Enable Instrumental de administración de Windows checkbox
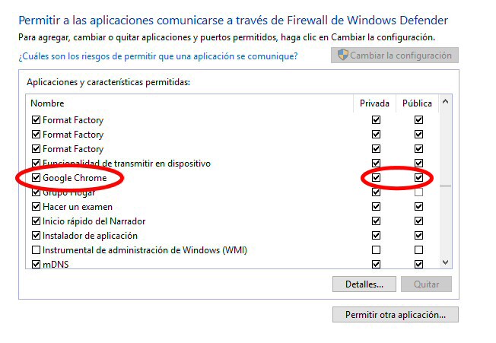The image size is (496, 343). (x=36, y=250)
